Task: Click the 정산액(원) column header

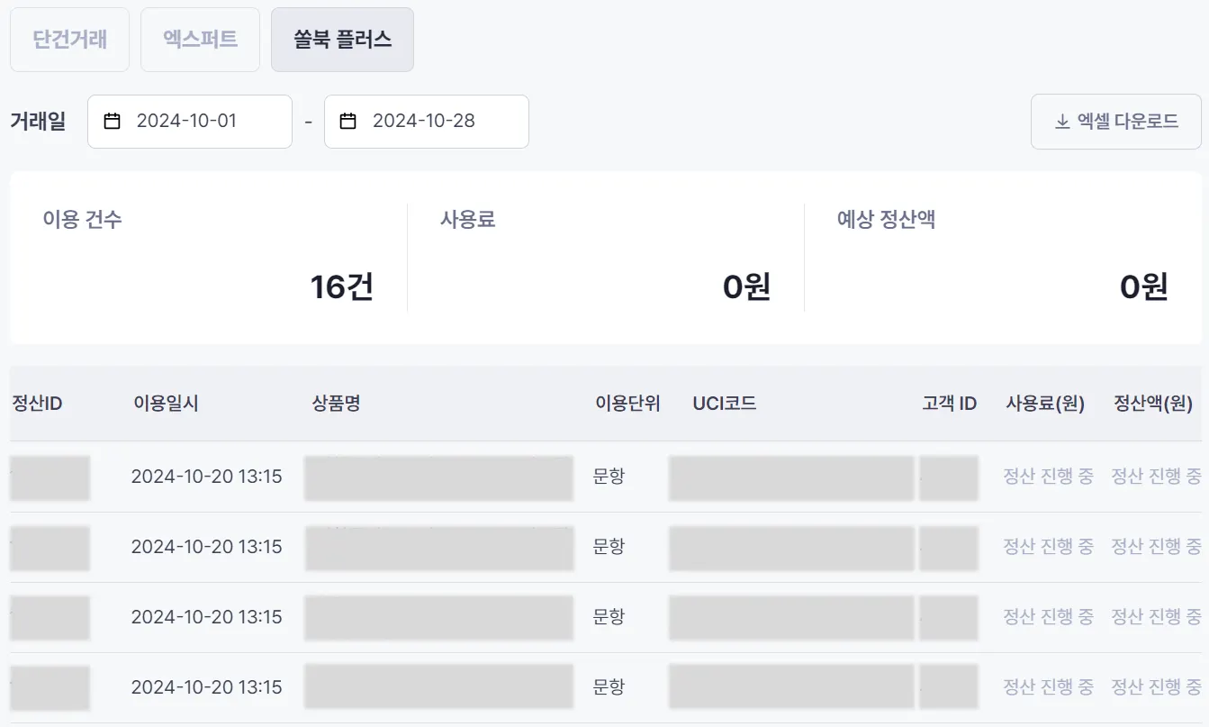Action: (x=1153, y=404)
